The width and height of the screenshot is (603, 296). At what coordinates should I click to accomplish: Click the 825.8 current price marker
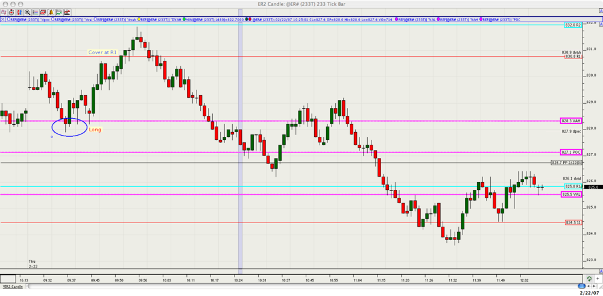[x=592, y=187]
